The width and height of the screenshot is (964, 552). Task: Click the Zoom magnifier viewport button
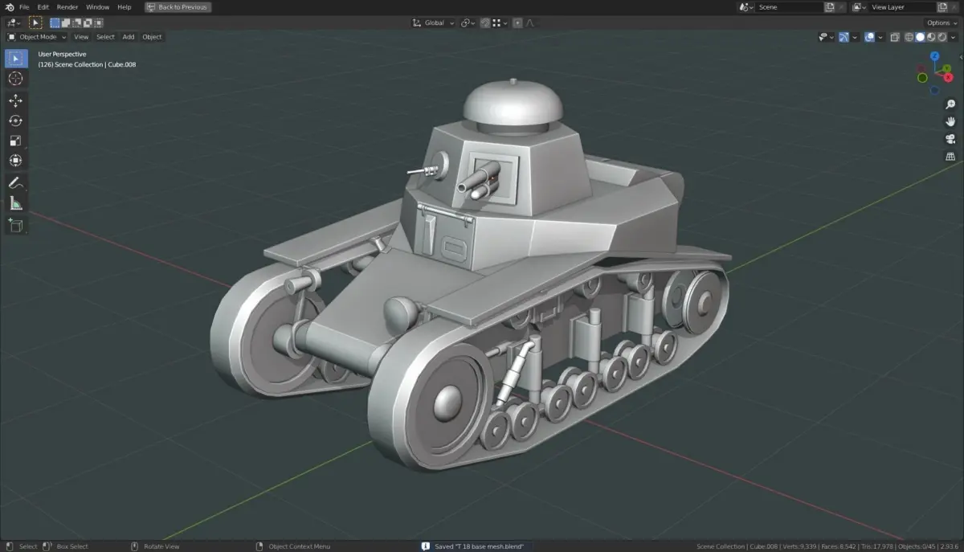coord(950,104)
